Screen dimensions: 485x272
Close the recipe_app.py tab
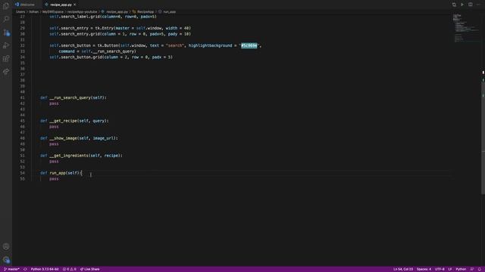click(x=74, y=5)
